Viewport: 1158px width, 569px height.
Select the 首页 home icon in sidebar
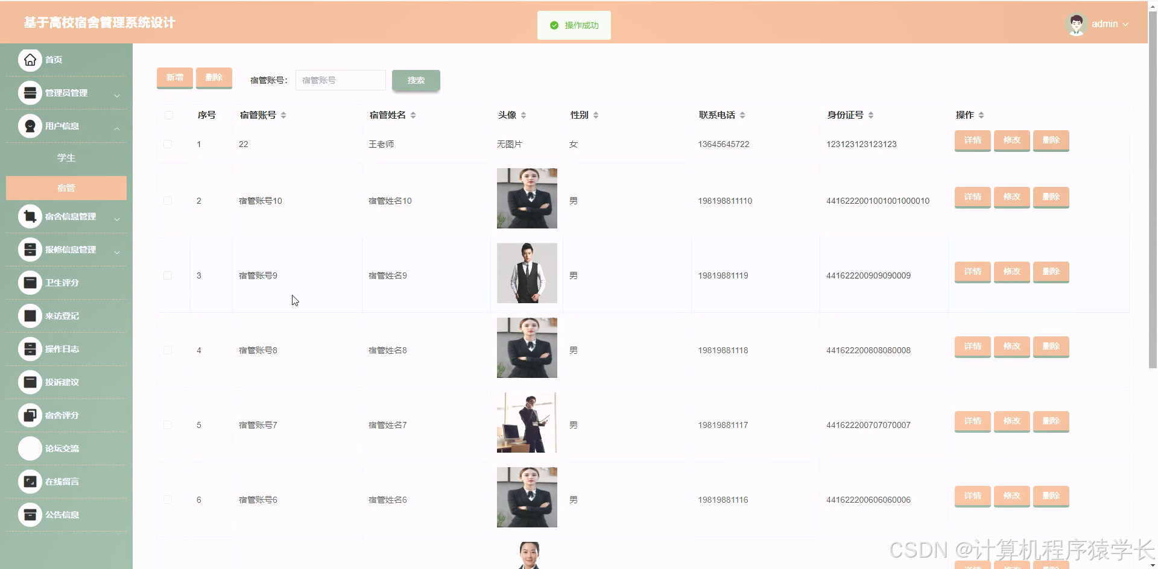coord(29,60)
